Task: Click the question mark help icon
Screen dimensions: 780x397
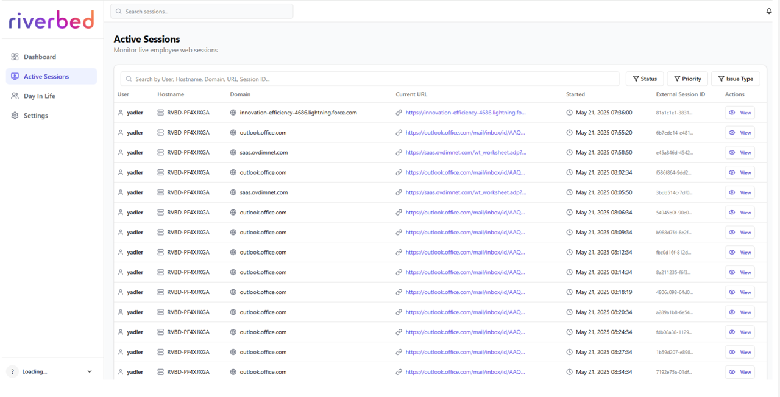Action: [x=12, y=371]
